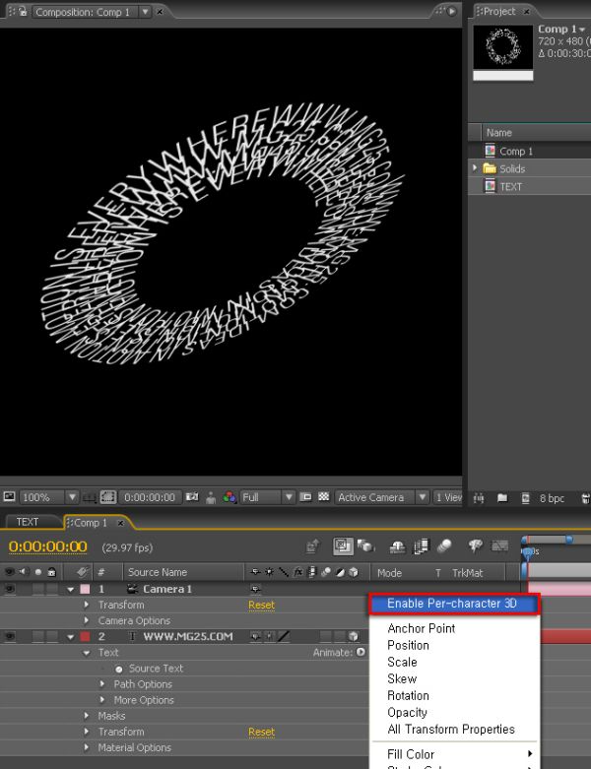The image size is (591, 769).
Task: Click the TEXT composition icon in Project panel
Action: pos(490,186)
